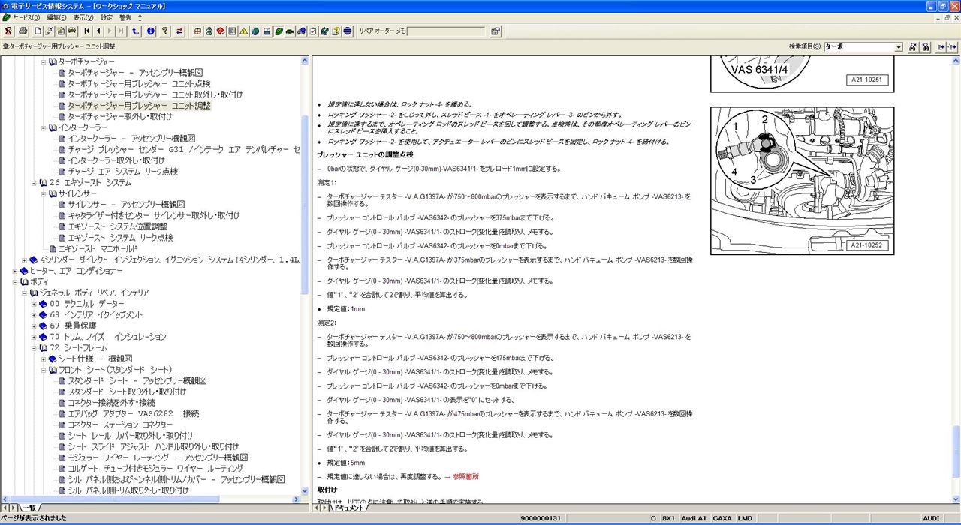This screenshot has height=525, width=961.
Task: Expand the 69 乗員保護 node
Action: (34, 325)
